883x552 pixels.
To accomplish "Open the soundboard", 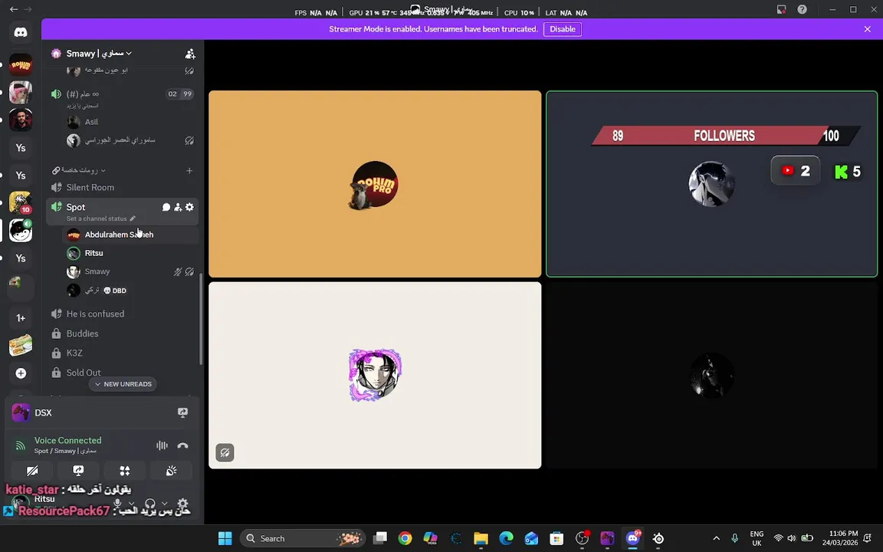I will click(x=171, y=470).
